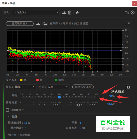Click the 噪声样本捕捉设置 label

coord(19,135)
